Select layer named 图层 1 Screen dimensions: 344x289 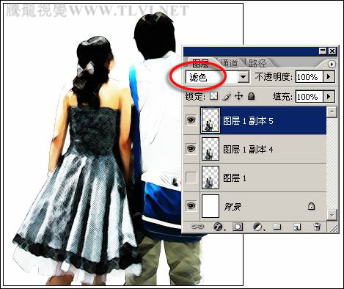pyautogui.click(x=235, y=178)
